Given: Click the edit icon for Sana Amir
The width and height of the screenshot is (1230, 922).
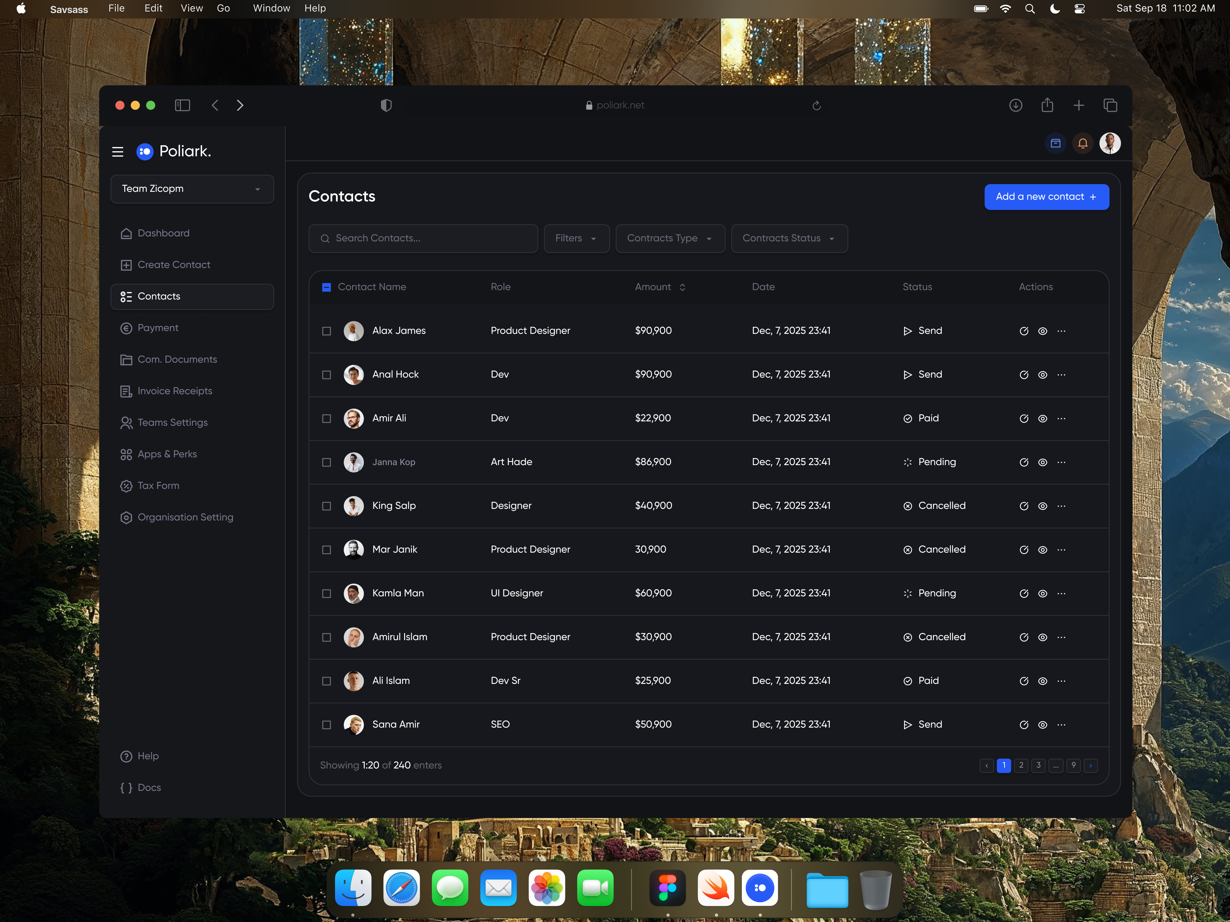Looking at the screenshot, I should 1024,725.
